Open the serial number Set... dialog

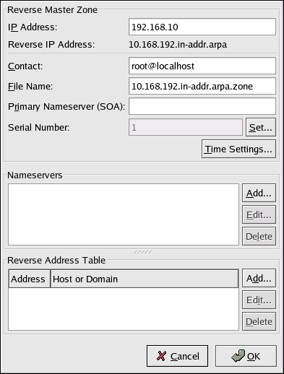[x=261, y=127]
